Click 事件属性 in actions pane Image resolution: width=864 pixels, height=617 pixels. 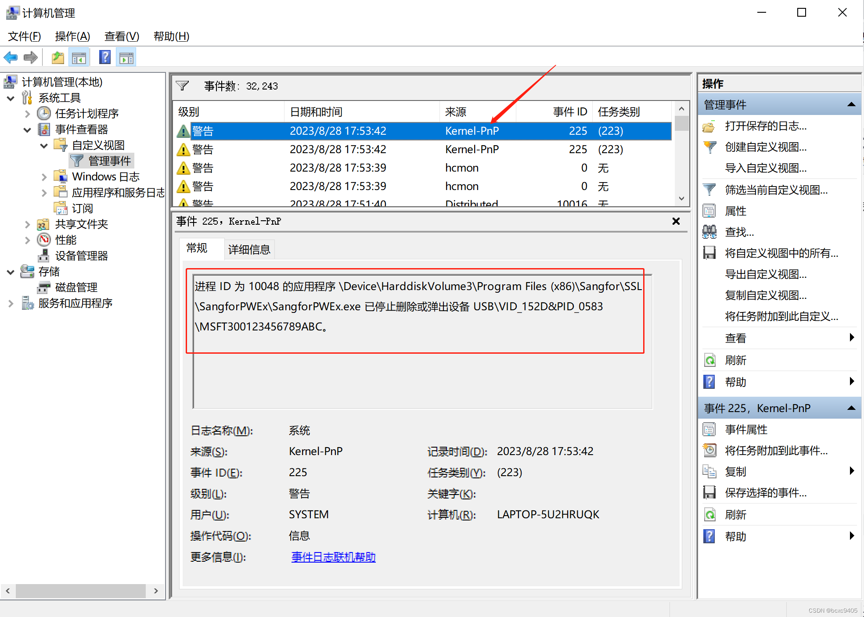746,430
